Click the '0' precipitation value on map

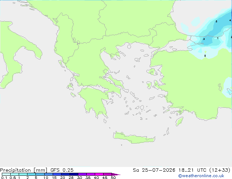(x=205, y=56)
